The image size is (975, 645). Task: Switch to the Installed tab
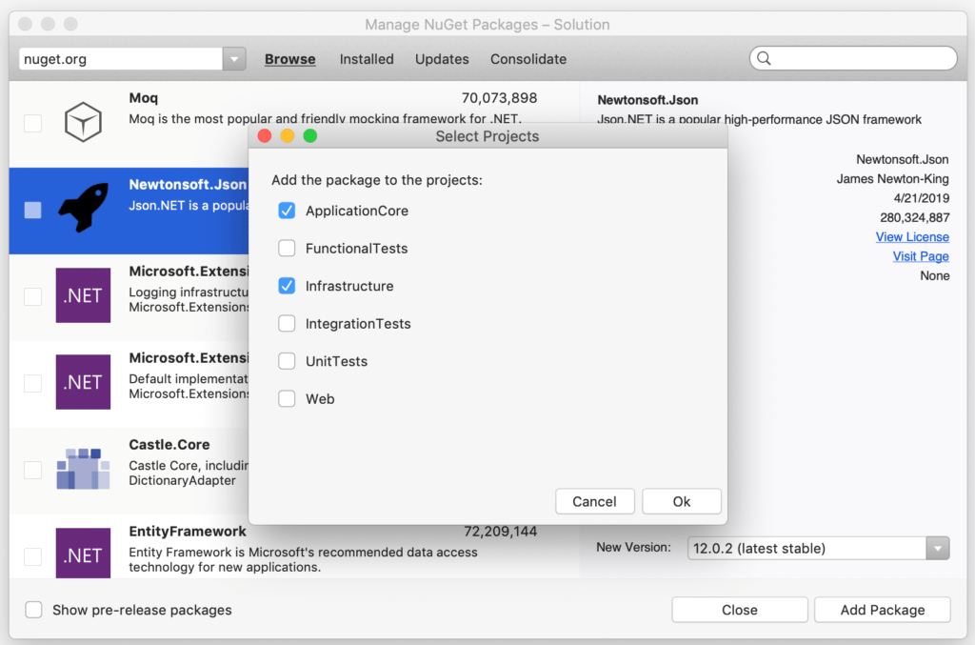(x=367, y=58)
